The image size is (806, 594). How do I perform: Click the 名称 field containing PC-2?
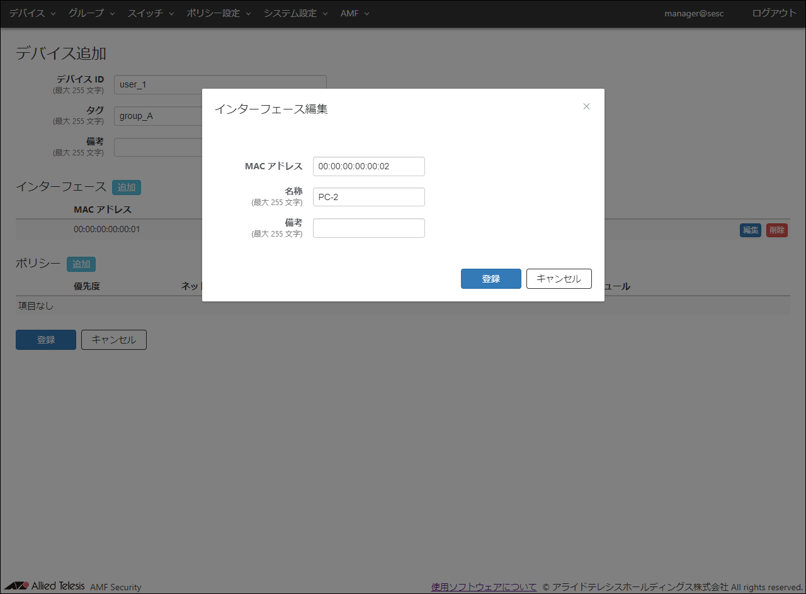tap(368, 197)
